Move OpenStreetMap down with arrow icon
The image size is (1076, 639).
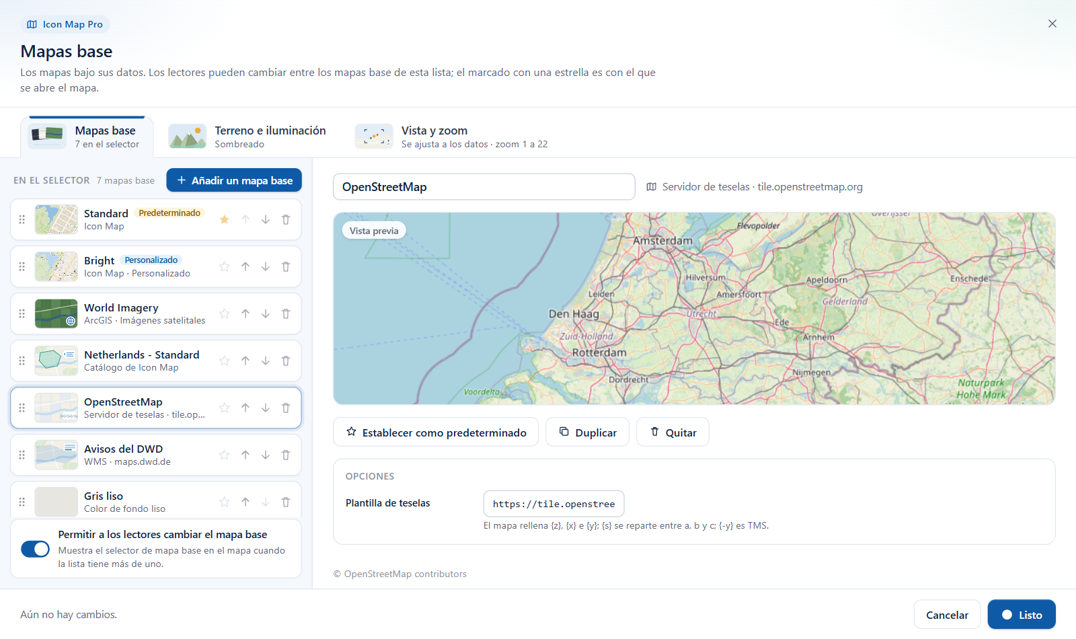(x=266, y=408)
